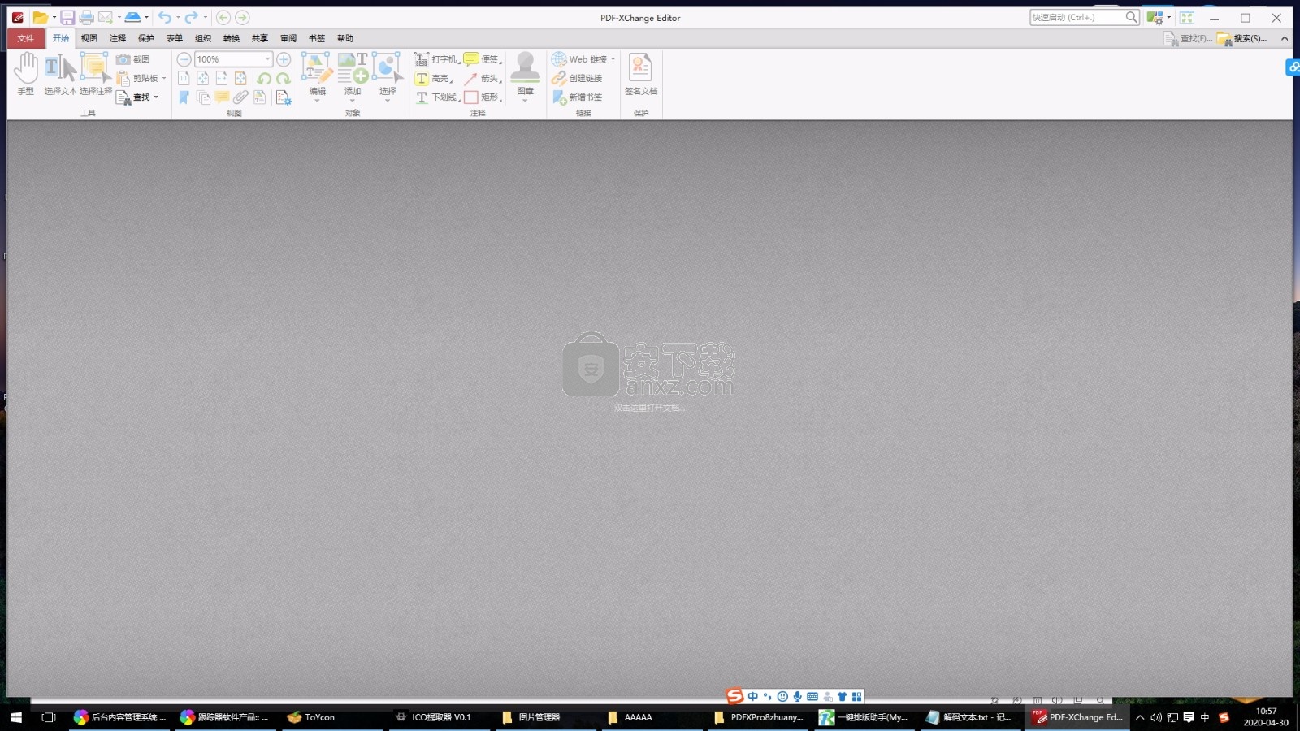This screenshot has height=731, width=1300.
Task: Click the Fit Visible orange page icon
Action: click(x=240, y=78)
